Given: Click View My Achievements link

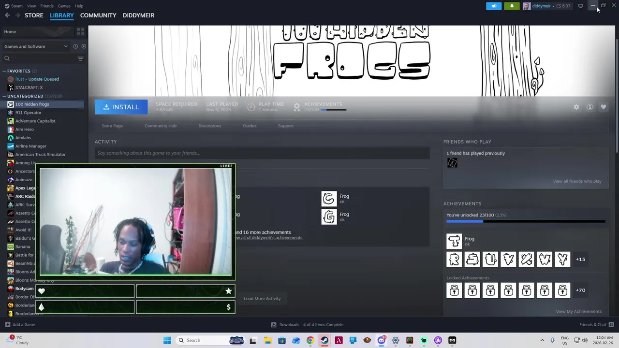Looking at the screenshot, I should click(578, 311).
